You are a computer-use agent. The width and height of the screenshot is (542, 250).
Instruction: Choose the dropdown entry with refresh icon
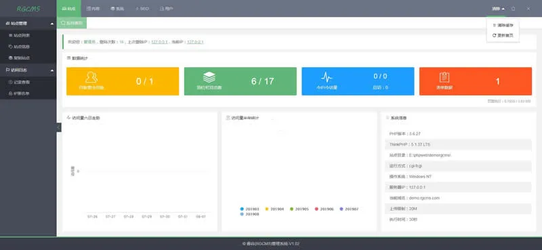503,35
